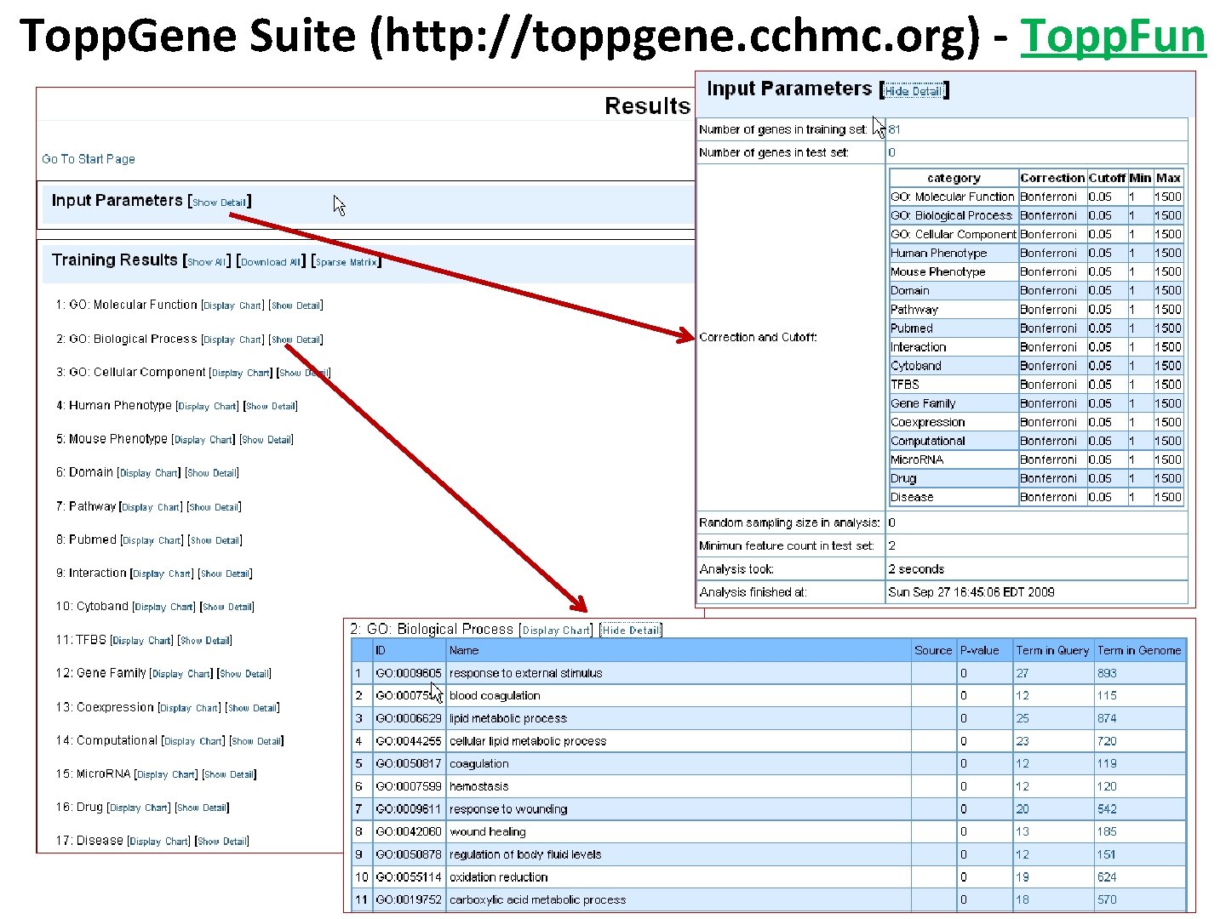The height and width of the screenshot is (919, 1226).
Task: Show Detail for Coexpression
Action: [x=253, y=708]
